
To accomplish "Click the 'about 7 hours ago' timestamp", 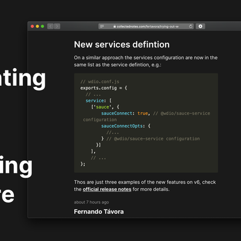I will [x=92, y=202].
